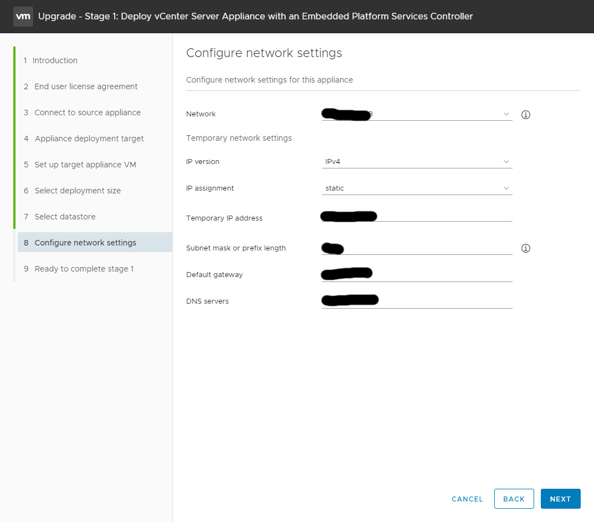Open Select deployment size step

point(73,191)
